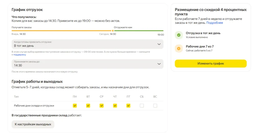The width and height of the screenshot is (258, 139).
Task: Click the orange cross working days icon
Action: pos(178,49)
